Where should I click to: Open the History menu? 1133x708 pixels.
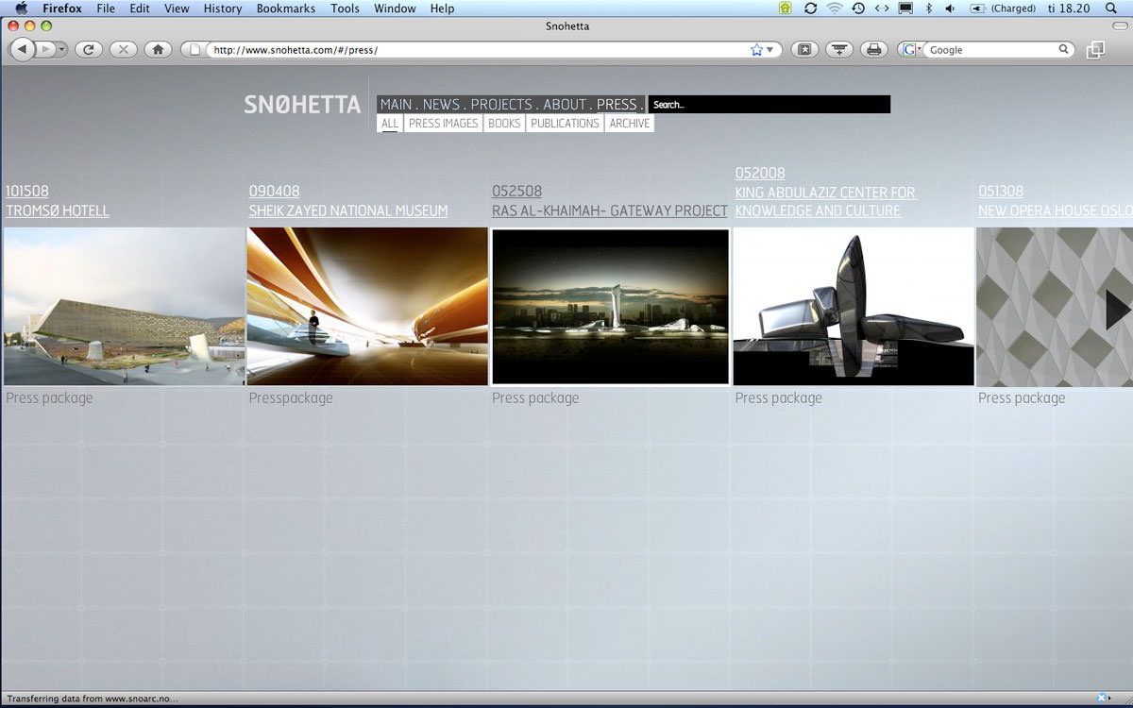[223, 8]
